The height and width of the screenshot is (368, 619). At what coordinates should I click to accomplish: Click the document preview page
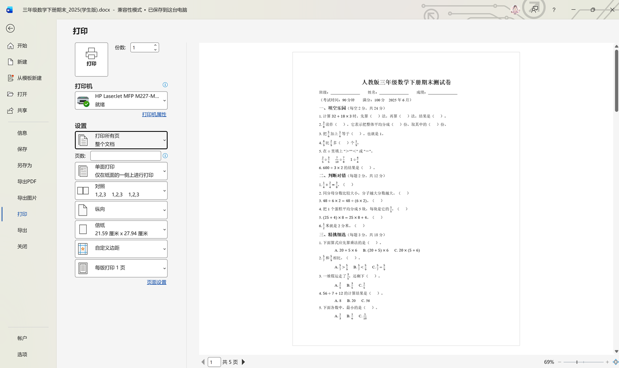coord(406,199)
